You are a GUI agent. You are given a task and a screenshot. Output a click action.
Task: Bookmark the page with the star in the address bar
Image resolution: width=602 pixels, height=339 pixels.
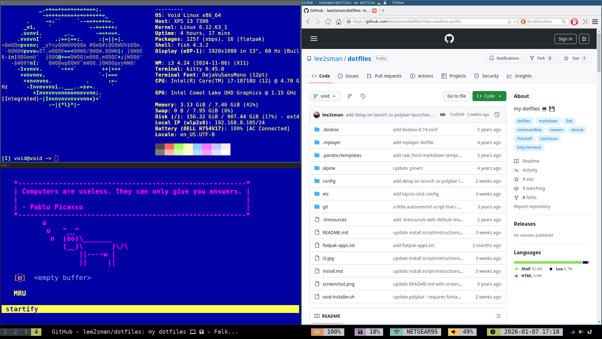pyautogui.click(x=510, y=22)
